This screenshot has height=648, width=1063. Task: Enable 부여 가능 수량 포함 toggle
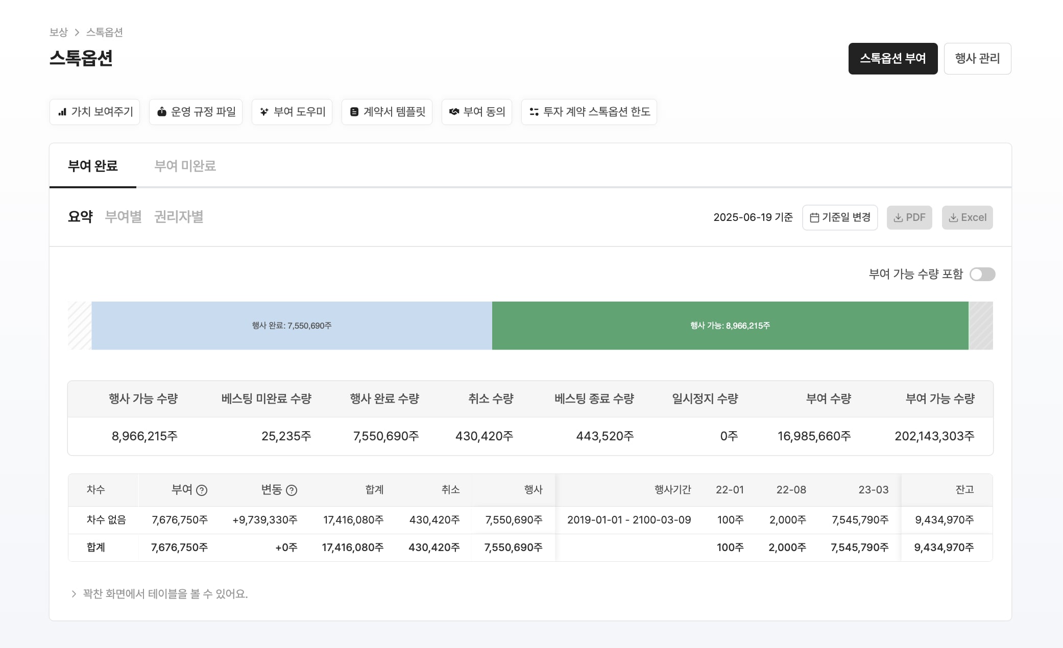(x=982, y=275)
